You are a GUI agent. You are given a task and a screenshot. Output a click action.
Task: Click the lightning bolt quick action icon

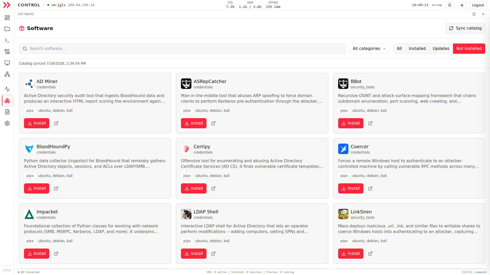[462, 5]
